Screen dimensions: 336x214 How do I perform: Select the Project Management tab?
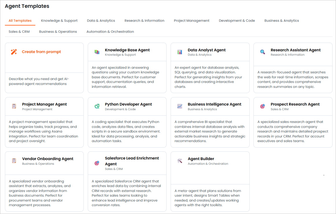coord(191,21)
